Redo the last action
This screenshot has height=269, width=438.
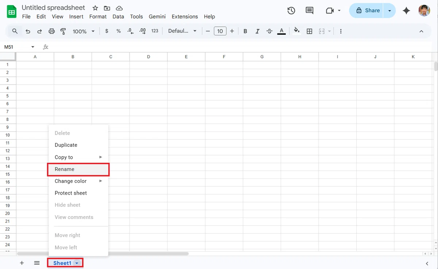[40, 31]
